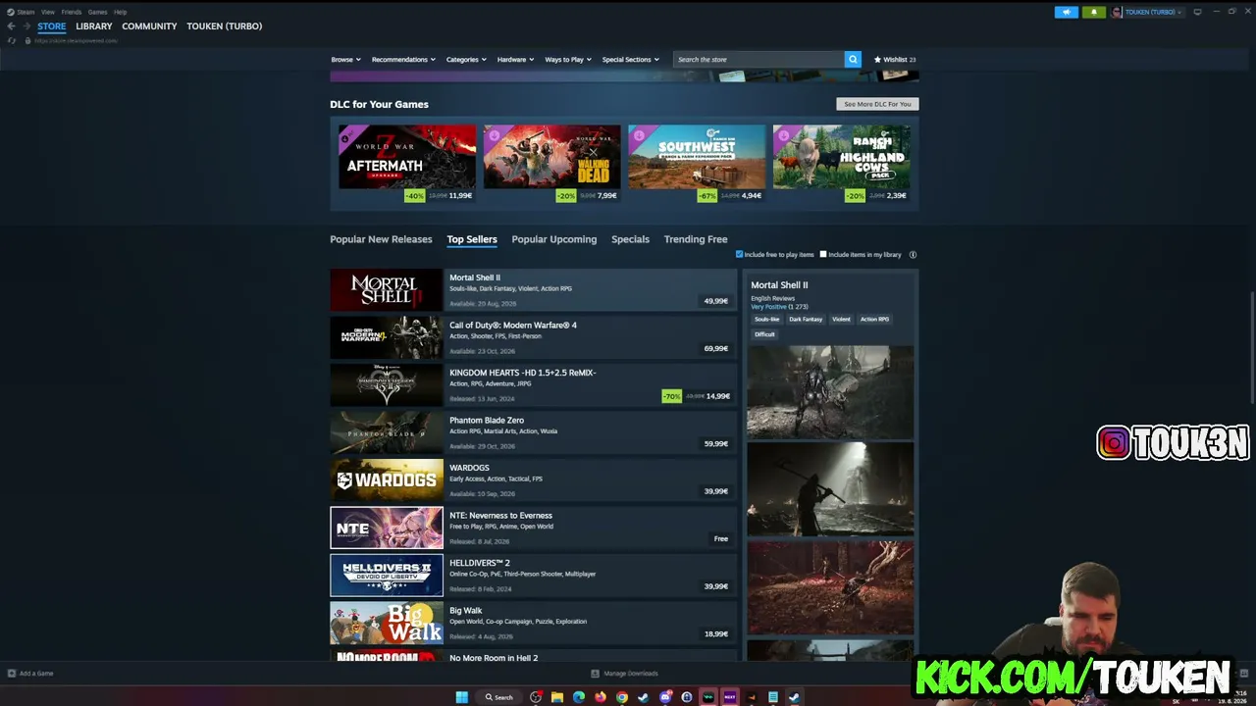Open the HELLDIVERS 2 listing

click(x=534, y=575)
